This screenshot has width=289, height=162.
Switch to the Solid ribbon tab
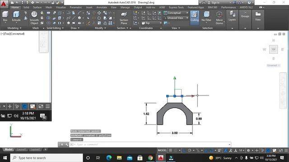tap(26, 7)
